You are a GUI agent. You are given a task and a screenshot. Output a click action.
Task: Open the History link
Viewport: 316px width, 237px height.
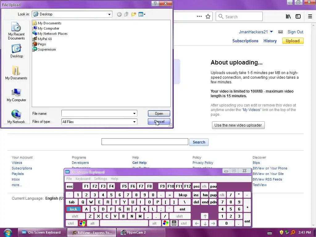tap(270, 41)
